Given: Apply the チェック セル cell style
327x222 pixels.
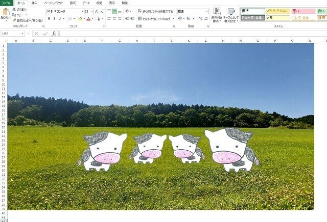Looking at the screenshot, I should [252, 18].
